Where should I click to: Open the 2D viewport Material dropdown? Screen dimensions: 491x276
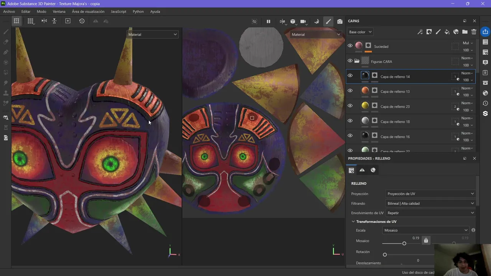[316, 34]
